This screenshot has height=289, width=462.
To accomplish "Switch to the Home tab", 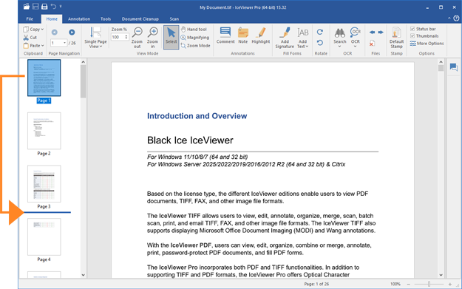I will (52, 19).
